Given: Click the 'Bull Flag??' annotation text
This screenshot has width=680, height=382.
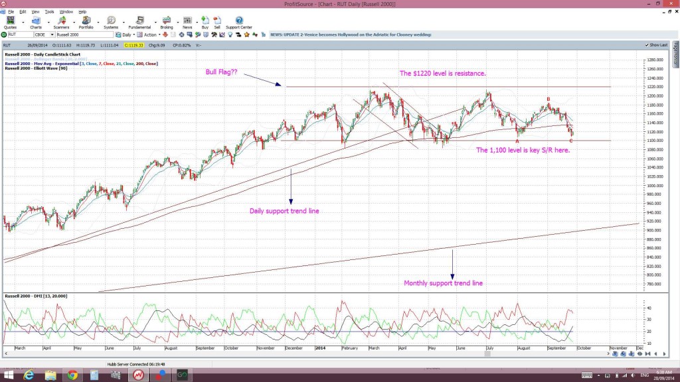Looking at the screenshot, I should [x=221, y=72].
